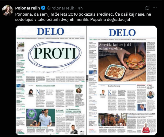Open the @PolonaFrelih handle link
Viewport: 164px width, 137px height.
[60, 8]
